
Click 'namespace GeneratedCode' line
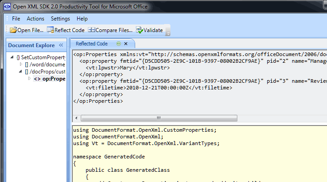pos(109,157)
